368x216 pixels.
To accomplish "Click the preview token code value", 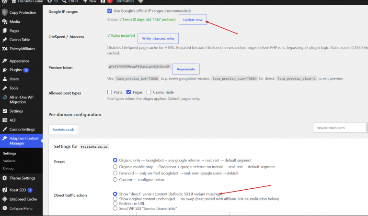I will (139, 66).
